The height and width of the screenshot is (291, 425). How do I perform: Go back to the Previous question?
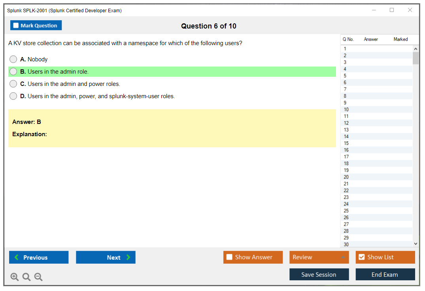click(x=39, y=257)
